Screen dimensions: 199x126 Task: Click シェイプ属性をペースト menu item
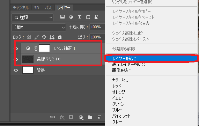pyautogui.click(x=131, y=39)
